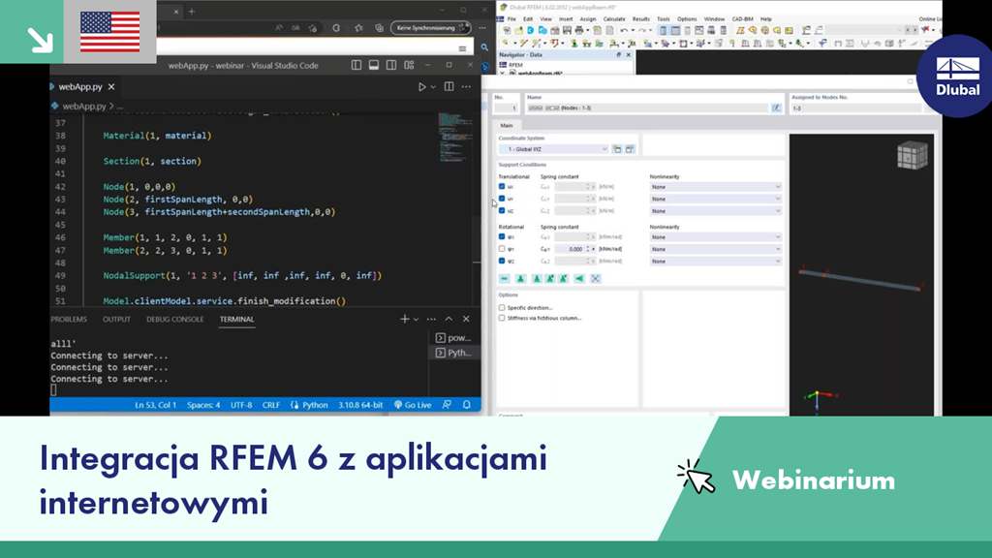The height and width of the screenshot is (558, 992).
Task: Open RFEM File menu
Action: click(x=511, y=19)
